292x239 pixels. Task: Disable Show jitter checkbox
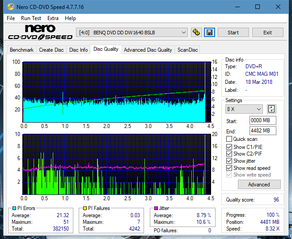point(229,161)
